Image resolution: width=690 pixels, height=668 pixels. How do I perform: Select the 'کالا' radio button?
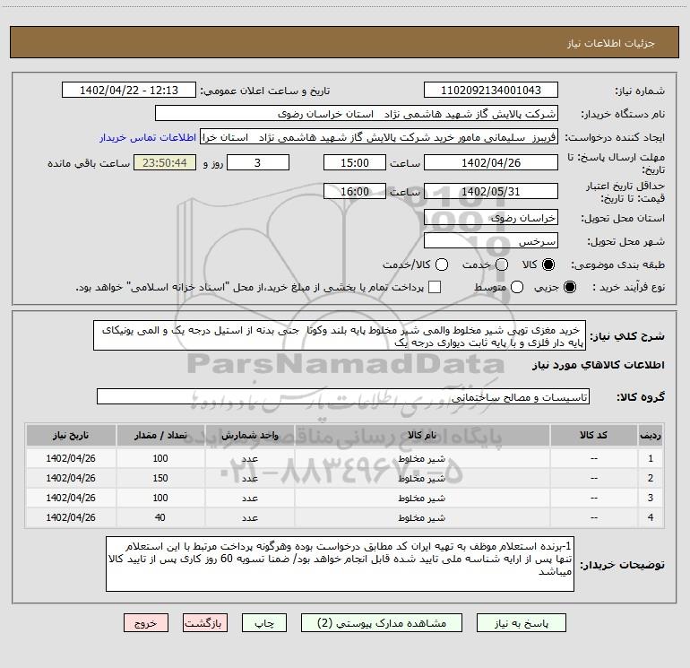[x=548, y=265]
